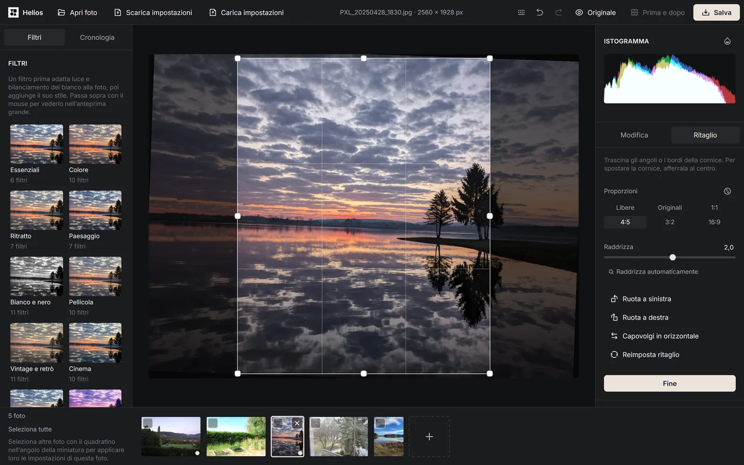
Task: Select the Ritaglio tab
Action: [x=705, y=135]
